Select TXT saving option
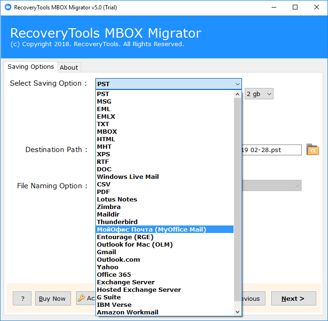This screenshot has width=328, height=321. tap(165, 124)
